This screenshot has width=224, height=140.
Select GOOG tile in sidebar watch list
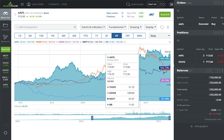pyautogui.click(x=5, y=71)
